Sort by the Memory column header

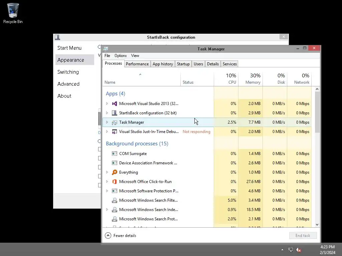(250, 79)
